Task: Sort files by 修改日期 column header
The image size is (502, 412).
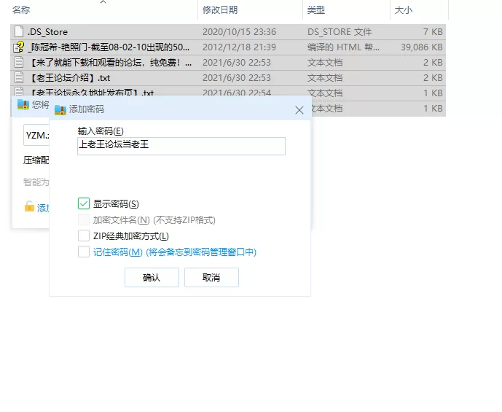Action: (x=220, y=10)
